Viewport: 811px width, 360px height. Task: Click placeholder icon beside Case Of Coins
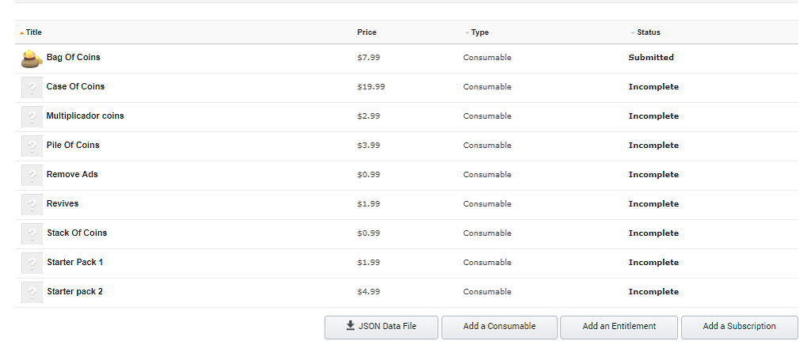click(32, 88)
